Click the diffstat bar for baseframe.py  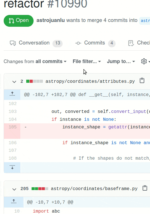point(40,189)
